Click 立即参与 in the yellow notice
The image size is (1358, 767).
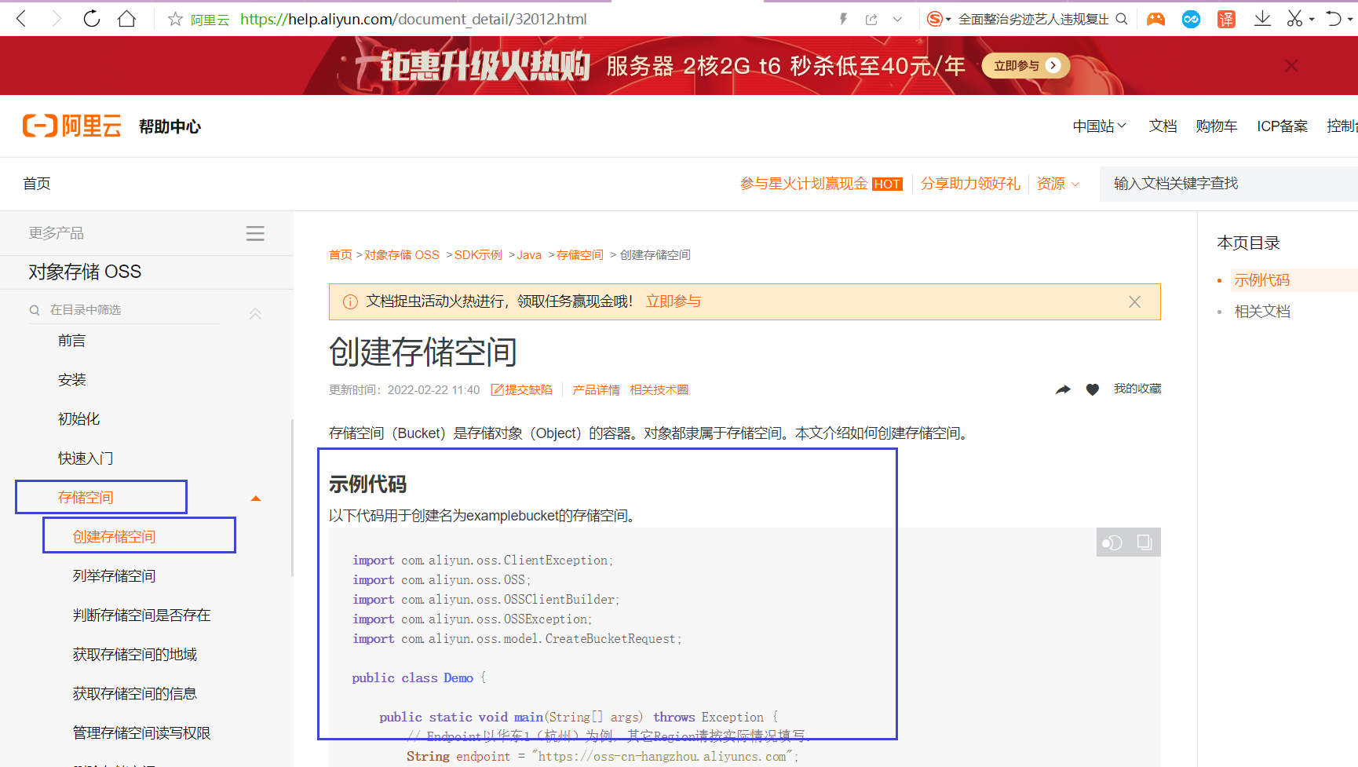point(674,301)
